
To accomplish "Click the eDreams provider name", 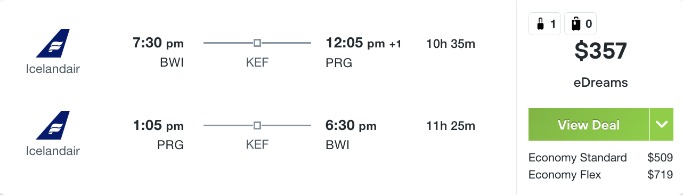I will click(x=601, y=83).
